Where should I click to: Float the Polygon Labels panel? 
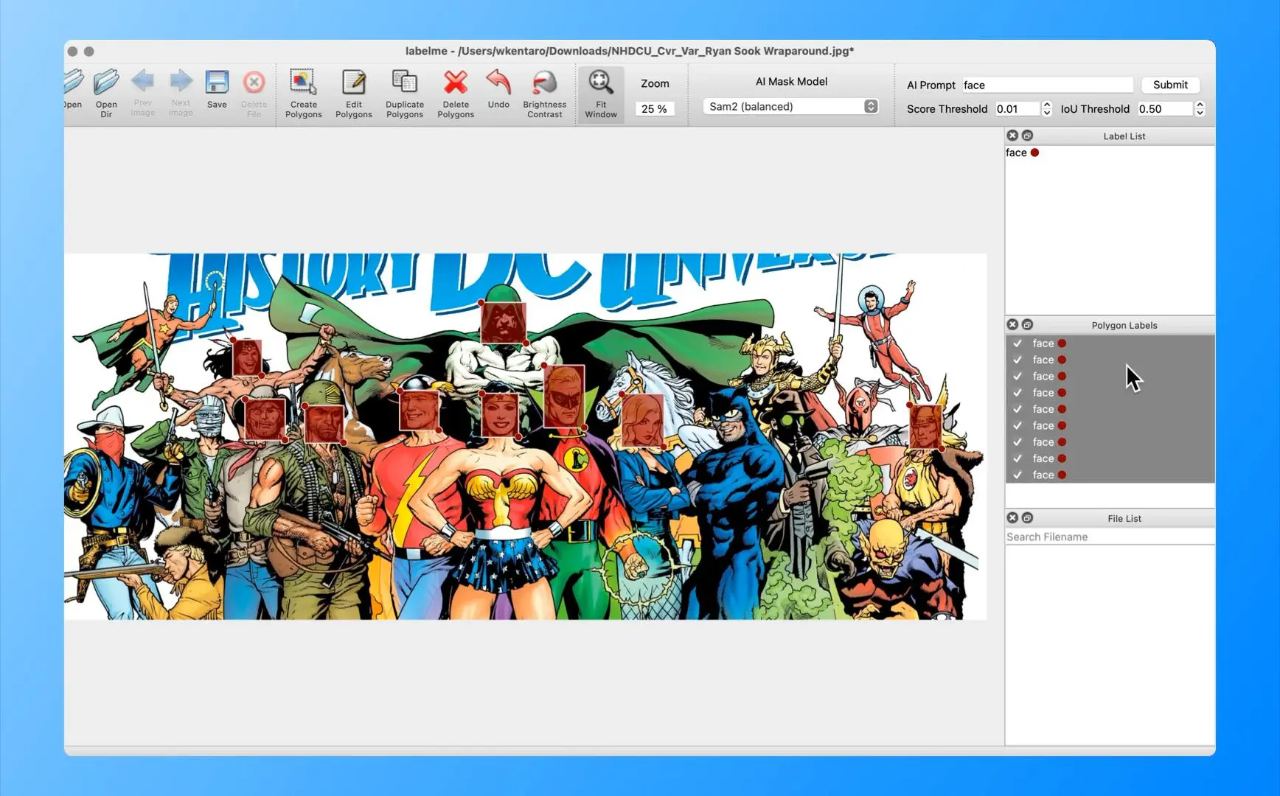[x=1027, y=325]
